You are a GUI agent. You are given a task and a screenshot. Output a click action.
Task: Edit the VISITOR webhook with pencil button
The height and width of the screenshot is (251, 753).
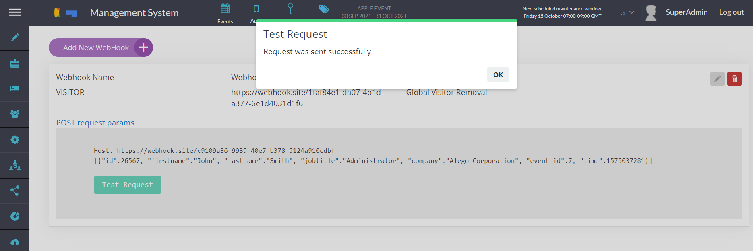point(717,79)
